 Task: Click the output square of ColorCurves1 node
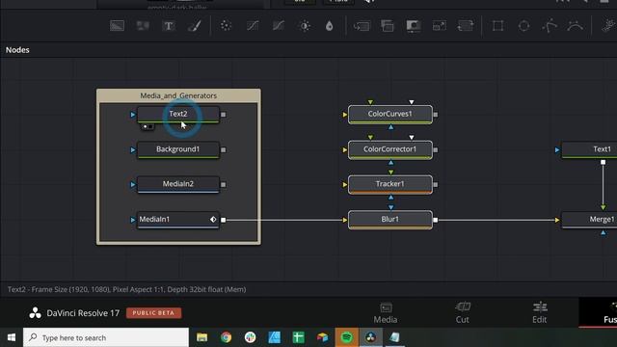435,115
